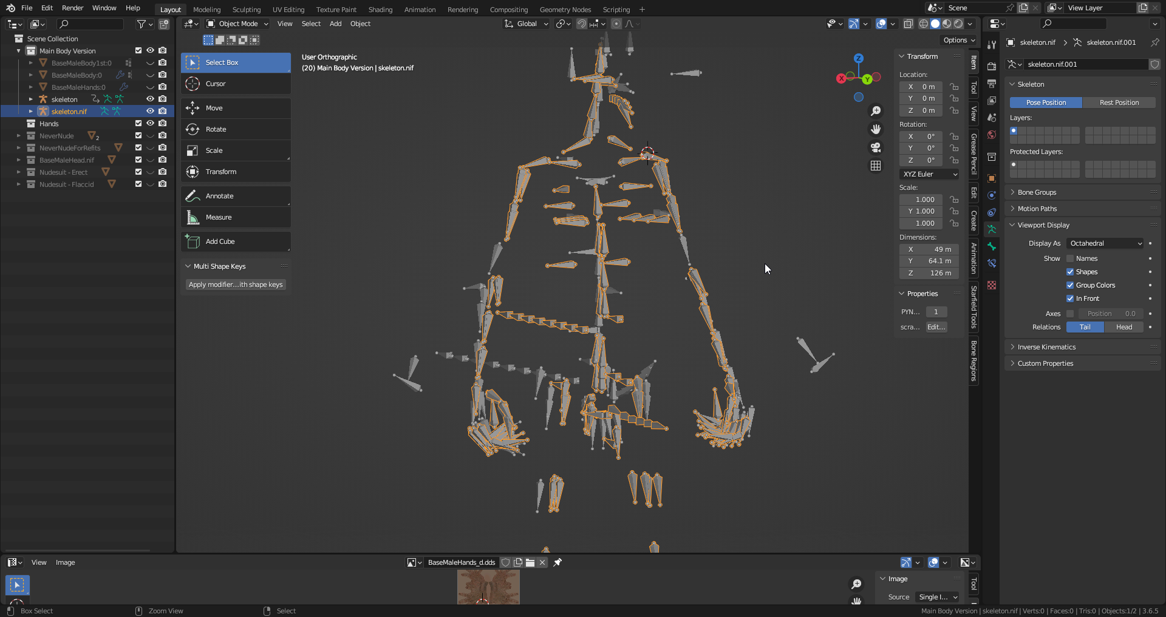Toggle X-Ray viewport mode
This screenshot has height=617, width=1166.
coord(909,24)
